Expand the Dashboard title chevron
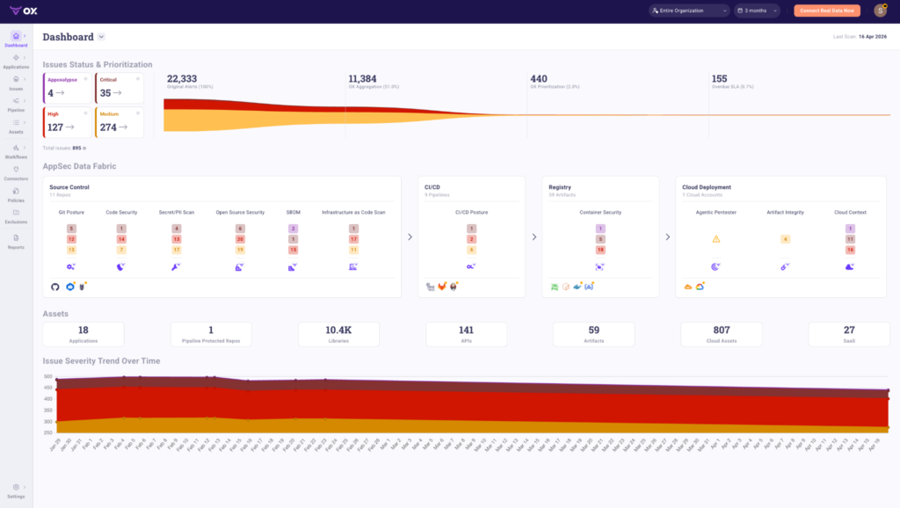 point(101,37)
